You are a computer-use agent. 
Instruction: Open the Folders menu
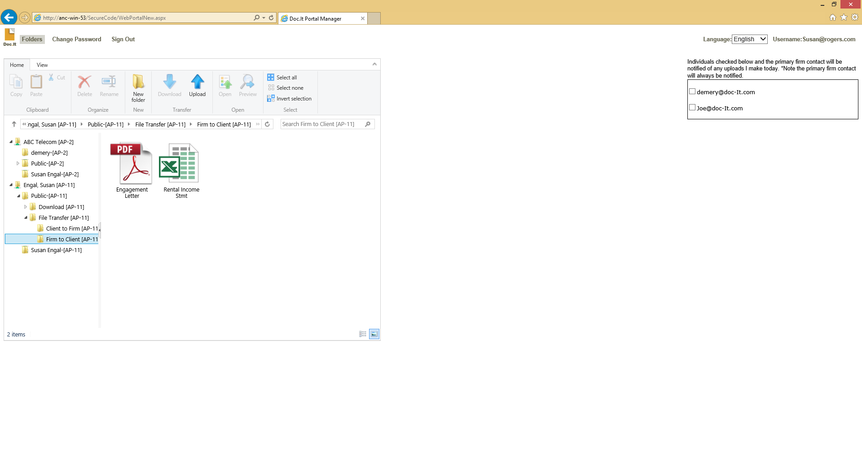tap(32, 39)
